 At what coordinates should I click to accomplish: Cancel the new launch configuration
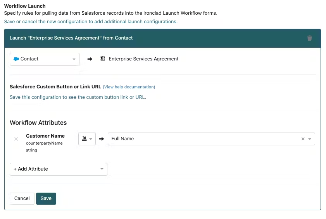22,198
